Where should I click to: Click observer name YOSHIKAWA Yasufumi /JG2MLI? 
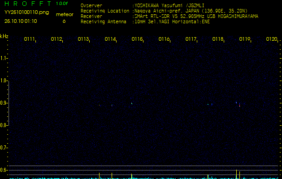[169, 5]
